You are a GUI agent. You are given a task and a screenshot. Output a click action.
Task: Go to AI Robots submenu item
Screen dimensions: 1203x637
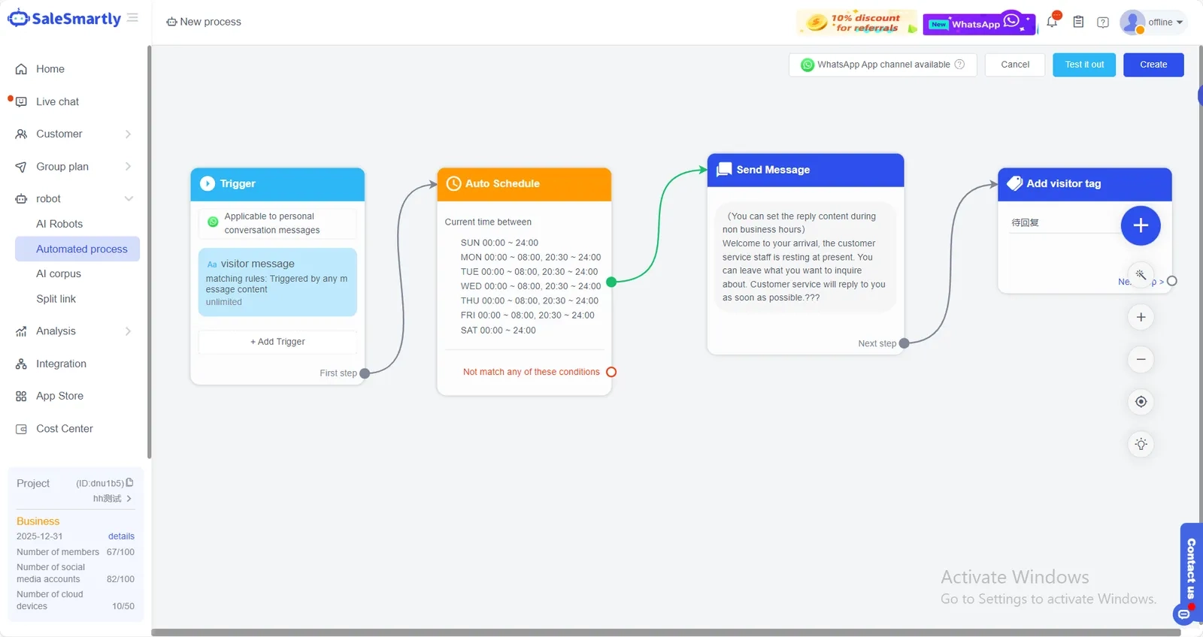(x=59, y=224)
